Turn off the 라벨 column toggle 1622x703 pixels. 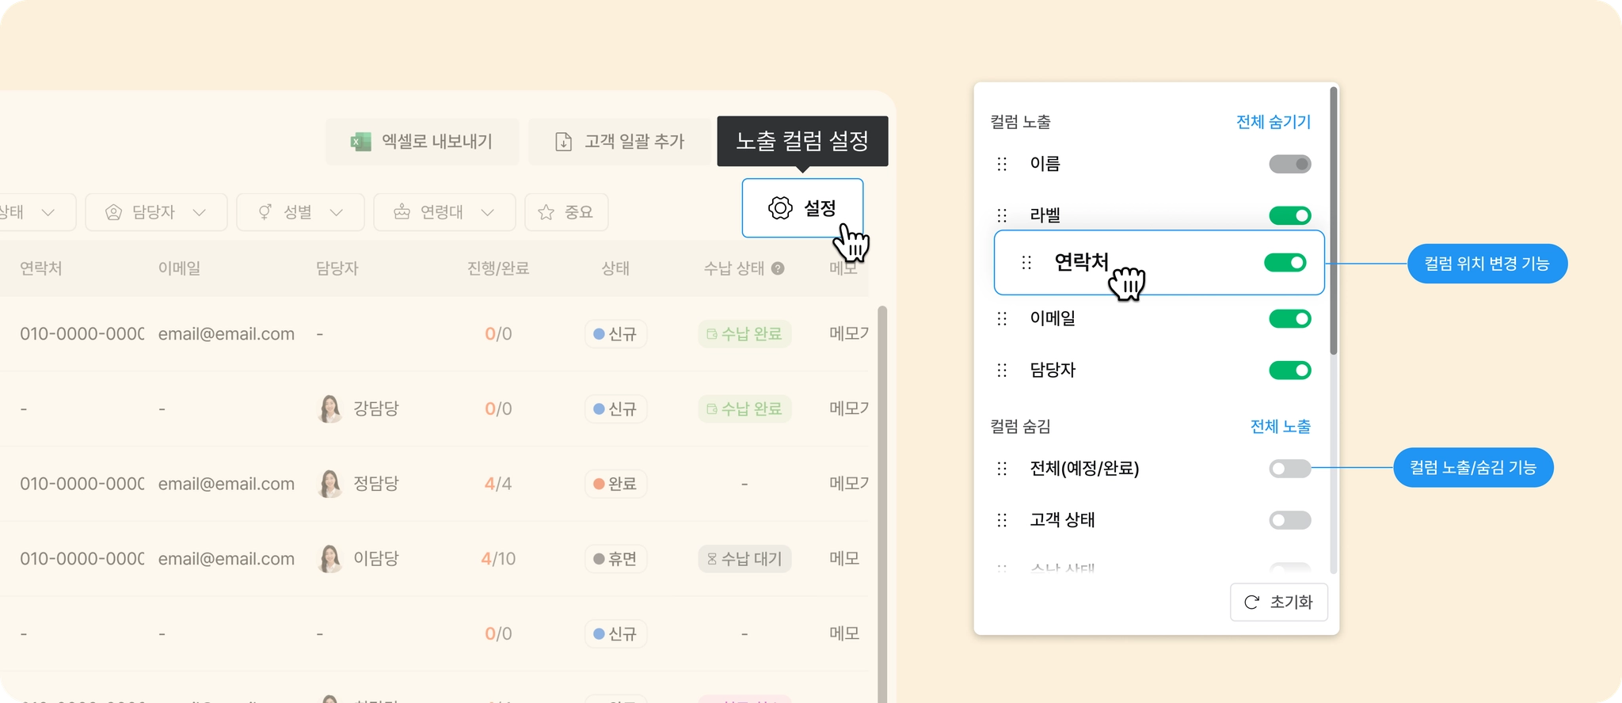[1289, 215]
